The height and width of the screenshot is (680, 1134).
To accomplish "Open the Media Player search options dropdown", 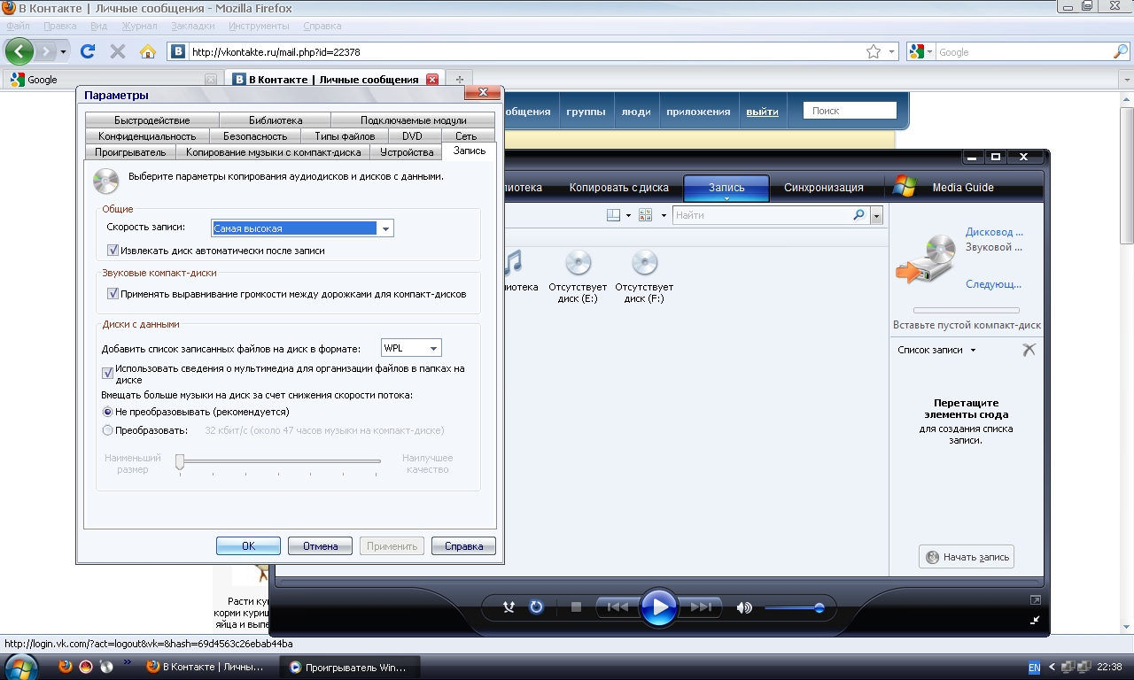I will 876,215.
